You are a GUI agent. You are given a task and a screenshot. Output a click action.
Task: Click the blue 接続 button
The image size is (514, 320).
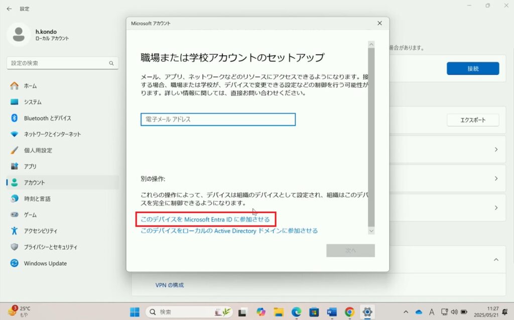click(x=473, y=68)
